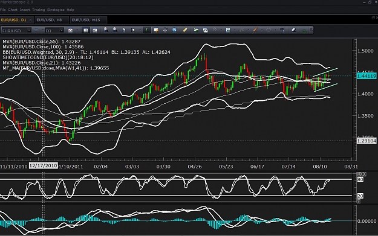
Task: Open the Chart menu
Action: pos(13,10)
